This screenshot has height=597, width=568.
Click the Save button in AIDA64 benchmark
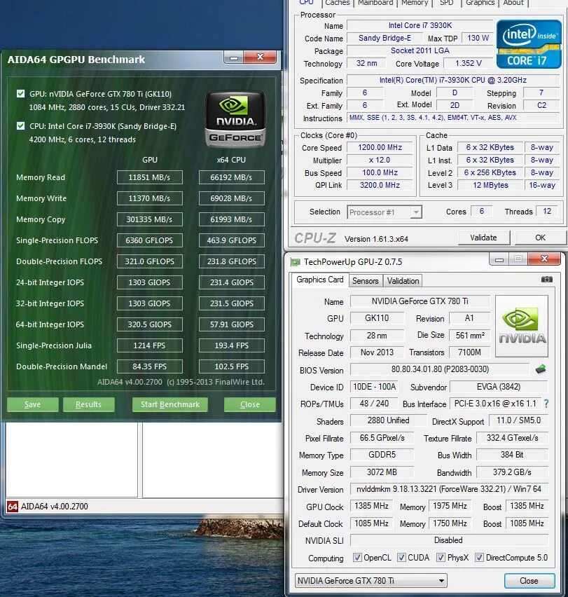[33, 404]
